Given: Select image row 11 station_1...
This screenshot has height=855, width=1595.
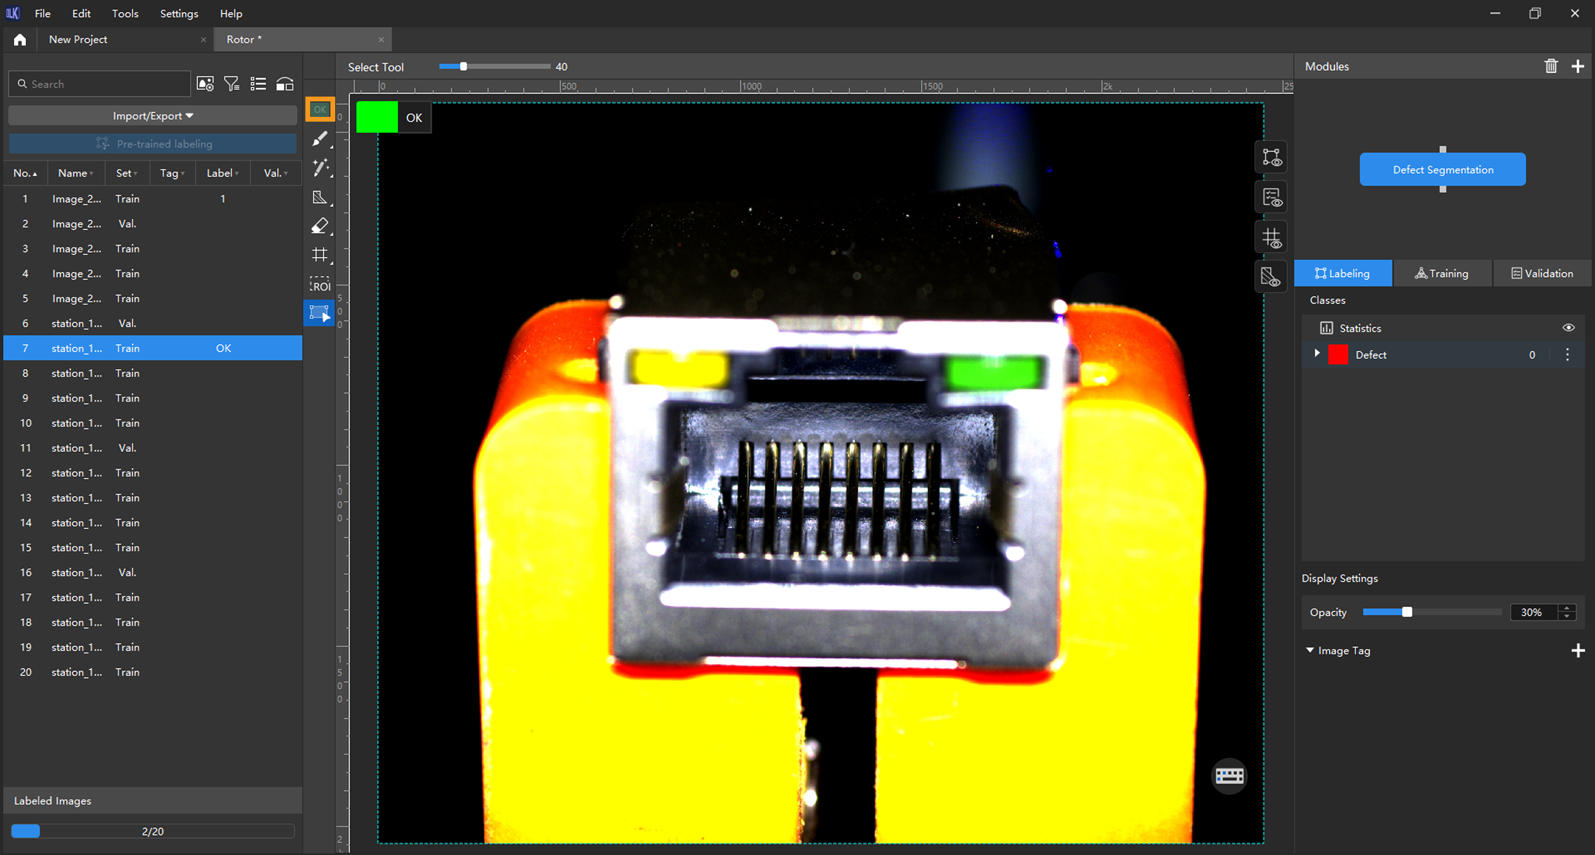Looking at the screenshot, I should pos(152,448).
